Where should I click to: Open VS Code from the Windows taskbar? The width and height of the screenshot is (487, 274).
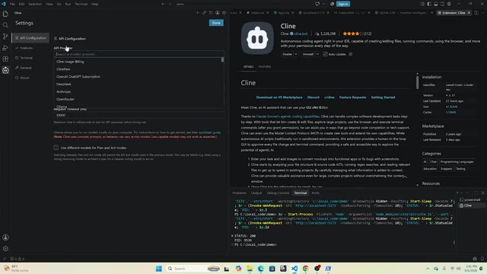pos(294,269)
